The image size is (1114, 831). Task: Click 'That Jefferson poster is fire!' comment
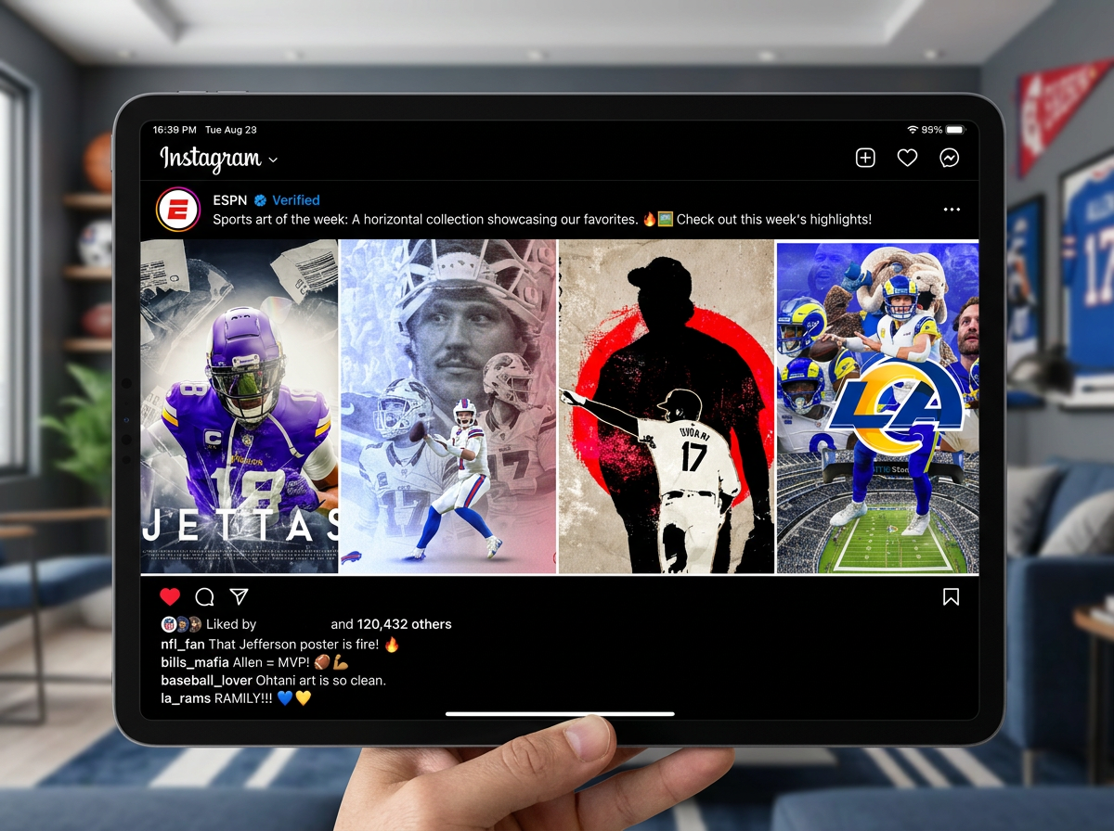[294, 644]
